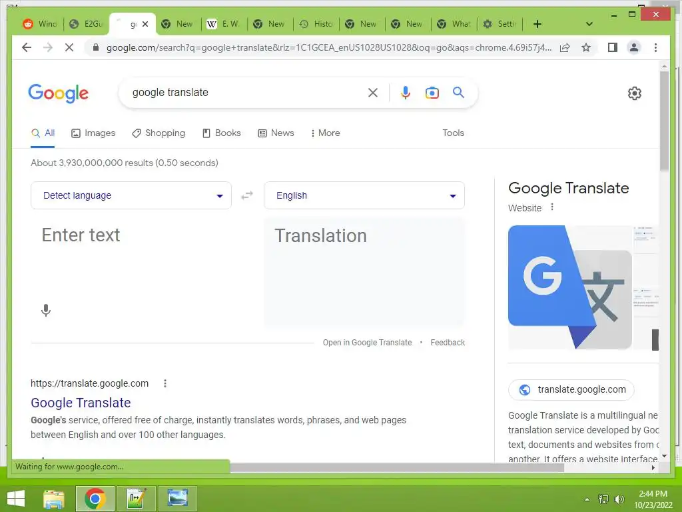
Task: Click the Chrome forward arrow
Action: pyautogui.click(x=48, y=47)
